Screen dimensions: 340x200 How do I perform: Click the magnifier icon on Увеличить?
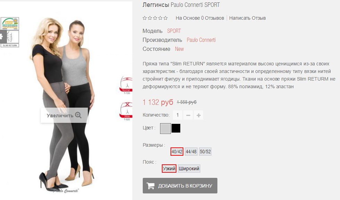point(78,115)
